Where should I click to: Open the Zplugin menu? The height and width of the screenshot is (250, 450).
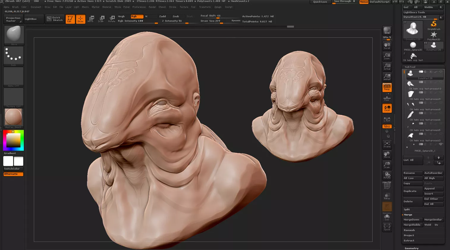(218, 7)
